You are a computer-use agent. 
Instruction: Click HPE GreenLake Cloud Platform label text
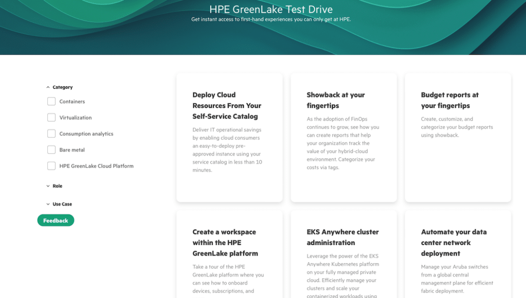point(96,166)
